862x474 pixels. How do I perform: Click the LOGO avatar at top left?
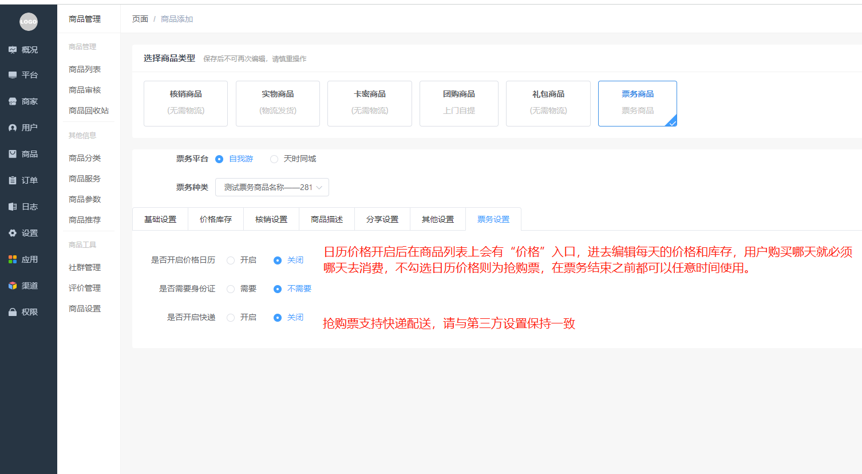(29, 22)
